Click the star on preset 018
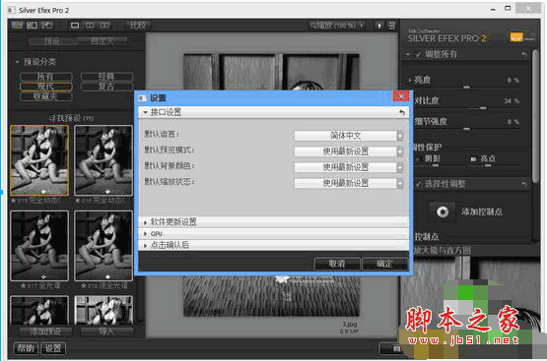This screenshot has width=547, height=361. [83, 286]
